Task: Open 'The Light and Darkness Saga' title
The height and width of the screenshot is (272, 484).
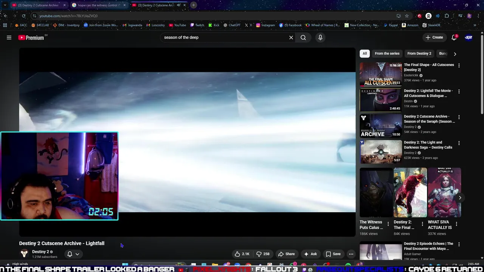Action: pos(428,145)
